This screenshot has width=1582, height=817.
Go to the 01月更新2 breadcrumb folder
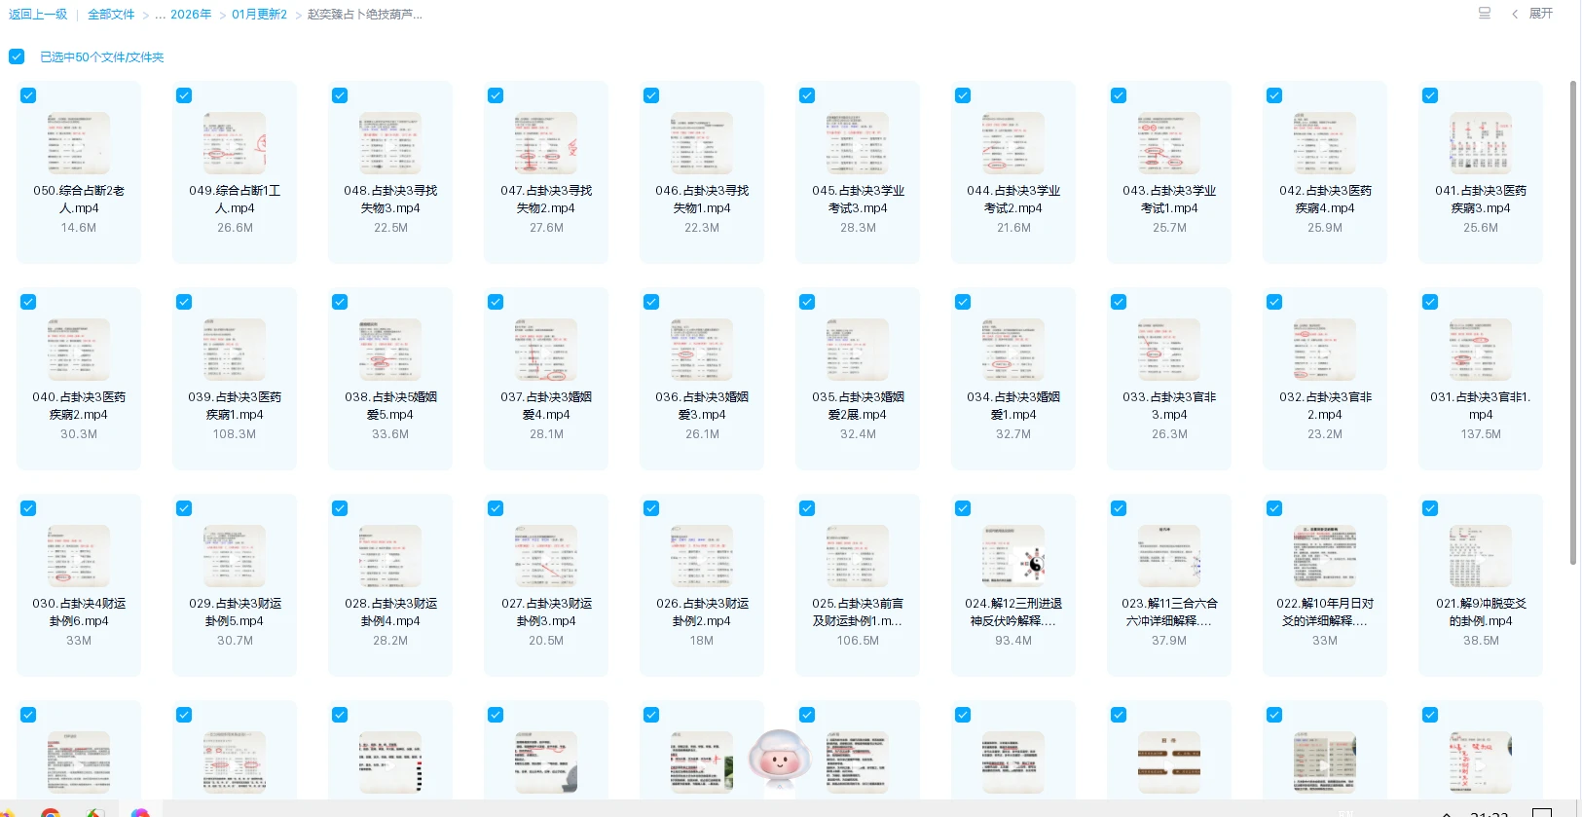[259, 15]
